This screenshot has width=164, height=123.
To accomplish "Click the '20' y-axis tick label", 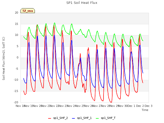I will [x=16, y=13].
